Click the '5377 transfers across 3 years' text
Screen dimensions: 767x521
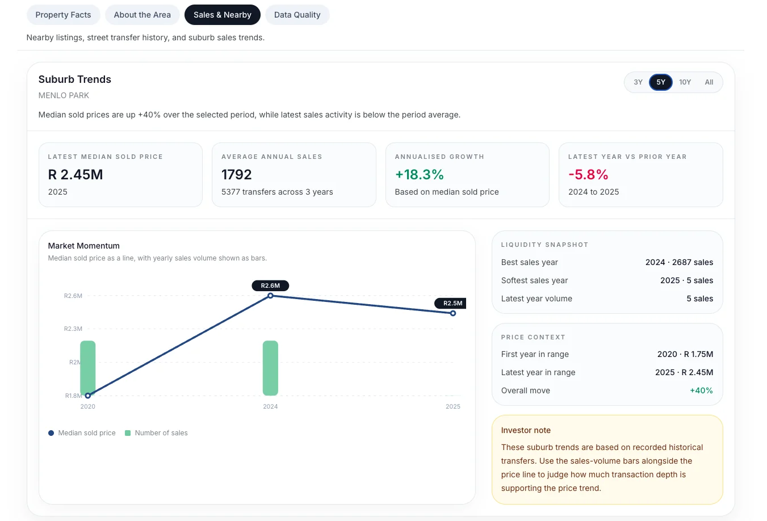[x=277, y=192]
